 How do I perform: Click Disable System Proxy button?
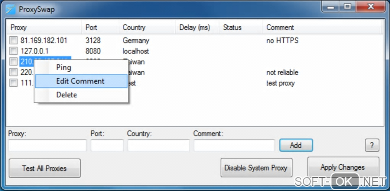point(256,168)
